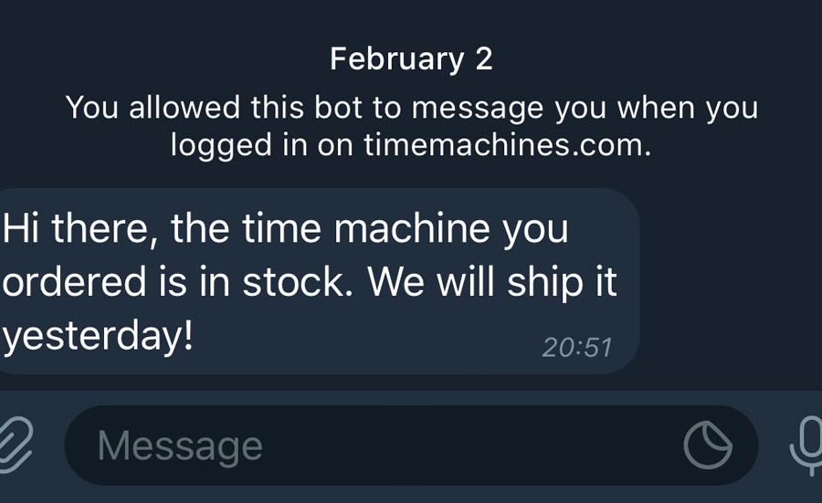Image resolution: width=822 pixels, height=503 pixels.
Task: Open attachments with the paperclip icon
Action: [x=15, y=445]
